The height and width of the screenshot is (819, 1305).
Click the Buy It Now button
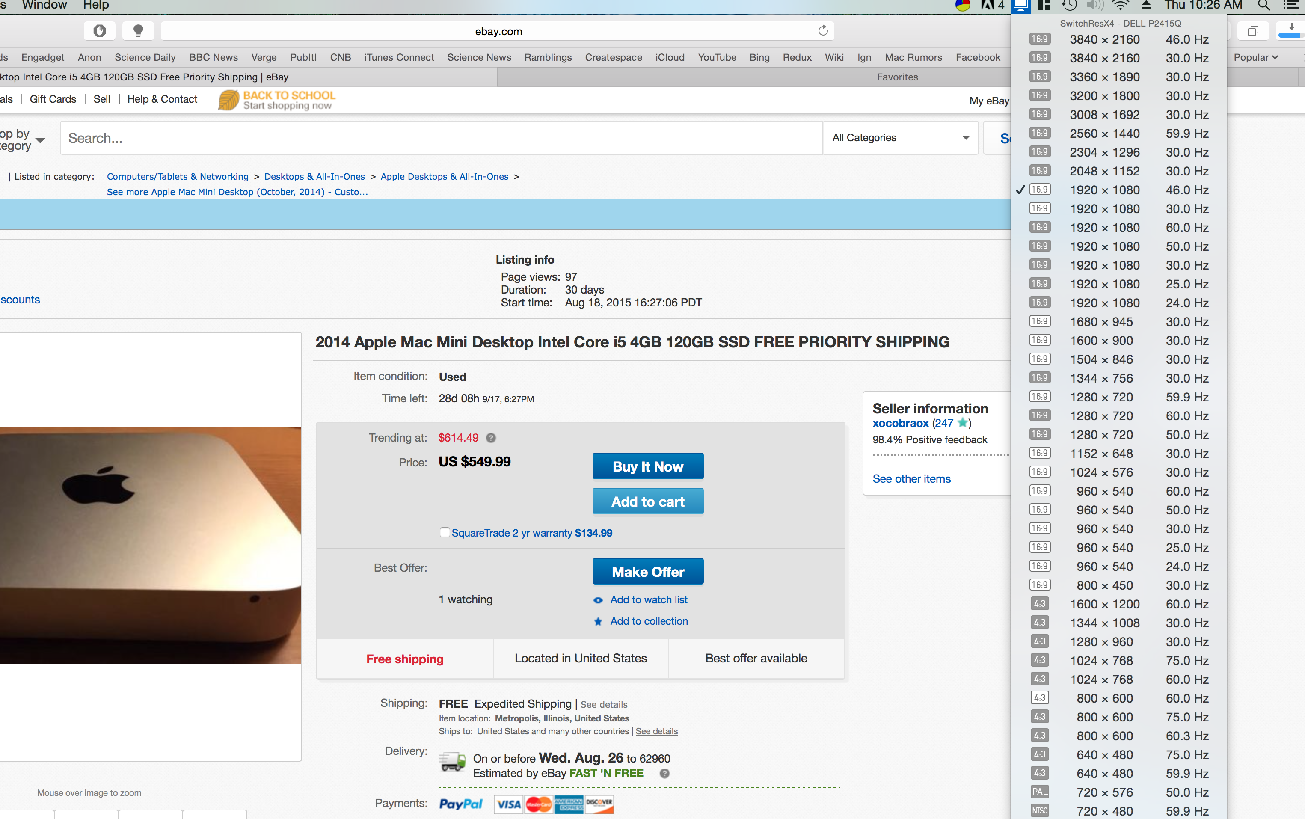648,466
